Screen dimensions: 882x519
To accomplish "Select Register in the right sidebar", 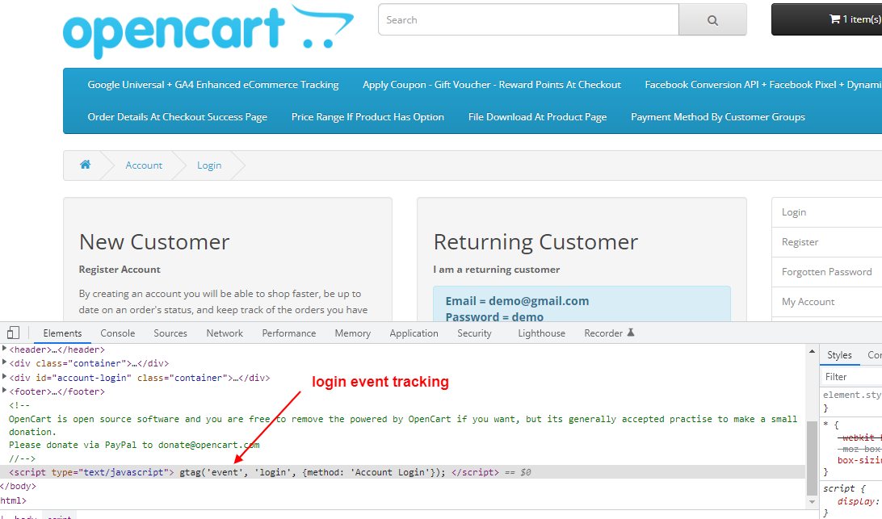I will pos(826,242).
